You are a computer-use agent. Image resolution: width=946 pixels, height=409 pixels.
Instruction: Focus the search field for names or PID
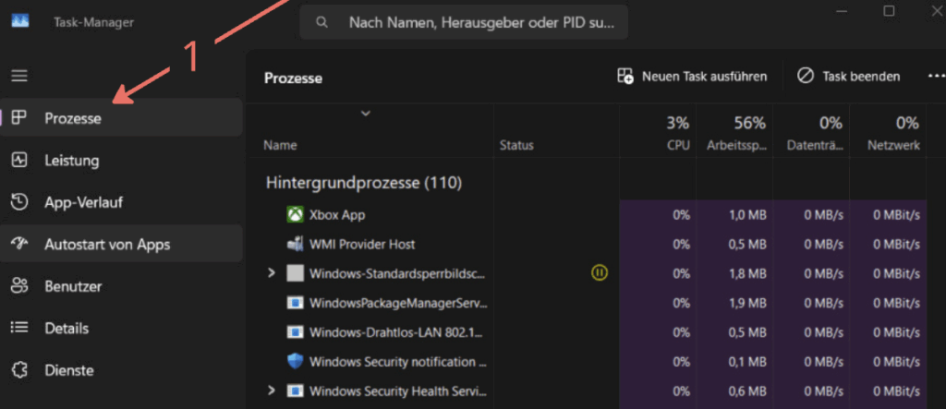coord(464,22)
